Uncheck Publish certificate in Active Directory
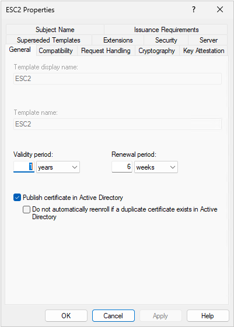234x327 pixels. pyautogui.click(x=17, y=197)
